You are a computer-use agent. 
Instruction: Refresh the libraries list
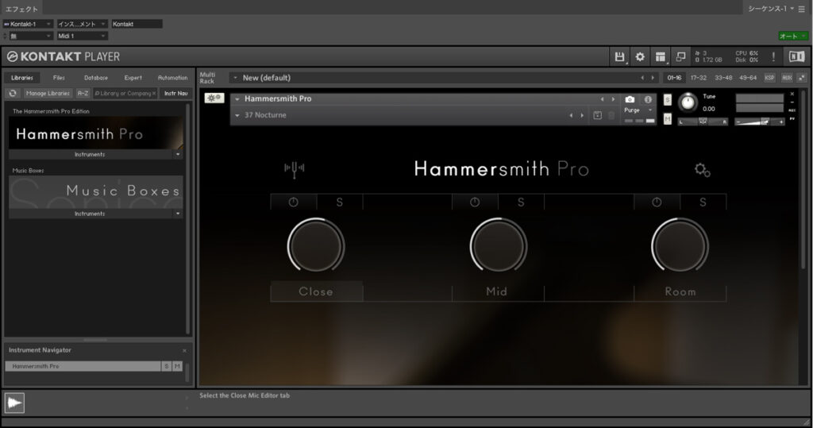click(13, 94)
